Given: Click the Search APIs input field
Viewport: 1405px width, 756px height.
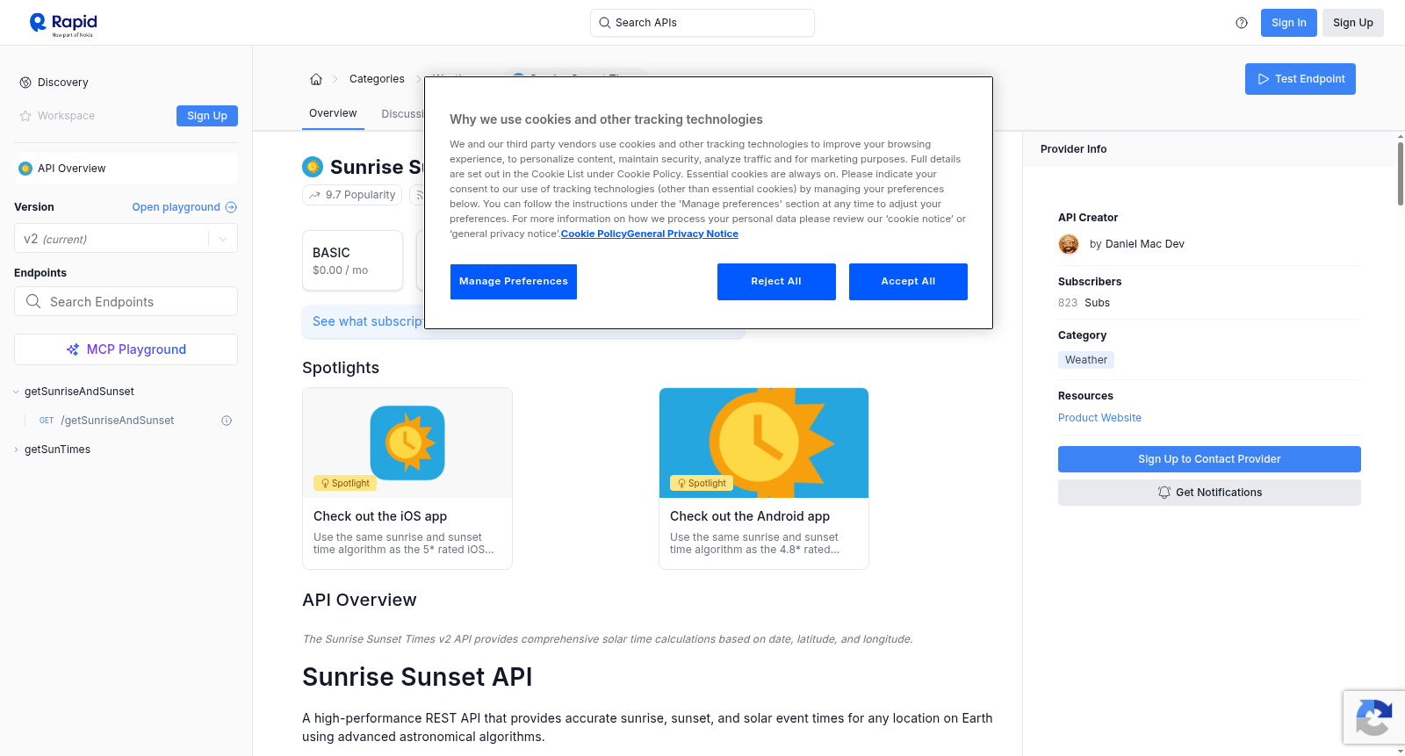Looking at the screenshot, I should point(702,23).
